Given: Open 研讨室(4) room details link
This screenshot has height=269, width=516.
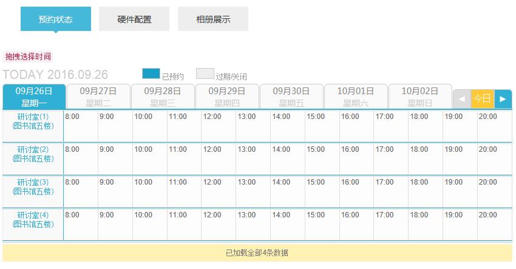Looking at the screenshot, I should [x=33, y=219].
